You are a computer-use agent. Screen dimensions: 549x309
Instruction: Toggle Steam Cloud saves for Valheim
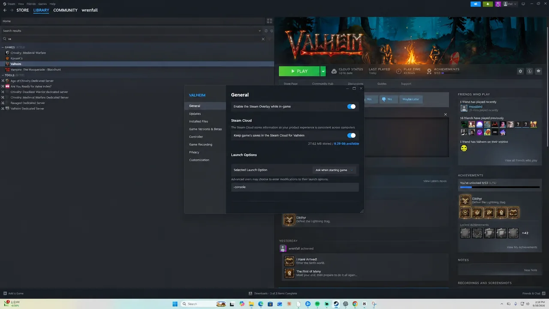(351, 136)
